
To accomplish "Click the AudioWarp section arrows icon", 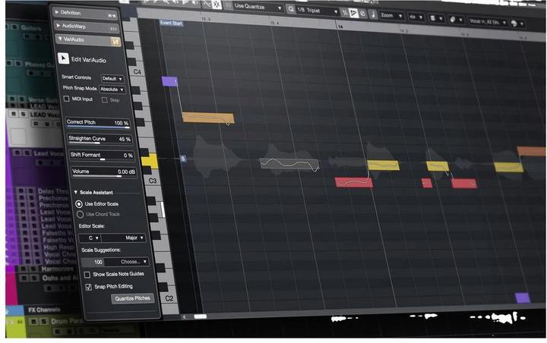I will coord(114,29).
